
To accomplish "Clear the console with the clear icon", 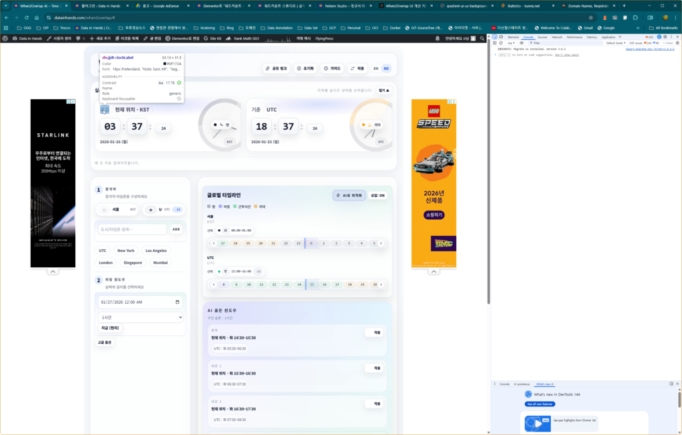I will (x=502, y=43).
